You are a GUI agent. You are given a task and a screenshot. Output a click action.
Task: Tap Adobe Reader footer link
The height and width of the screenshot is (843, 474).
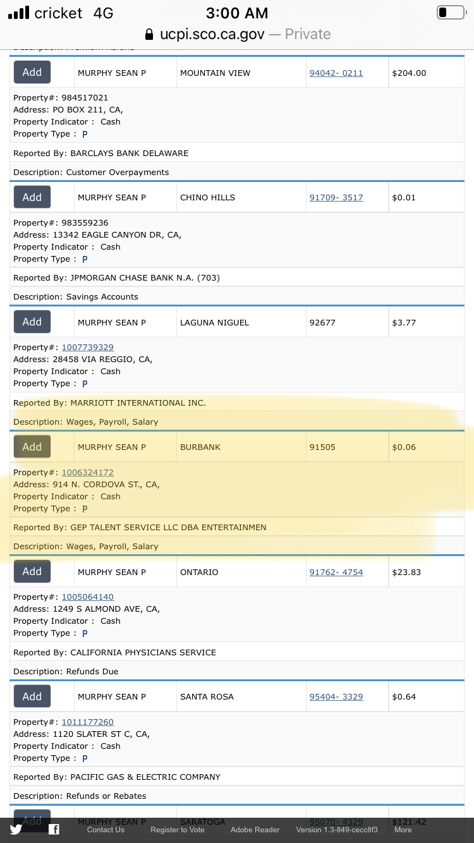coord(255,830)
